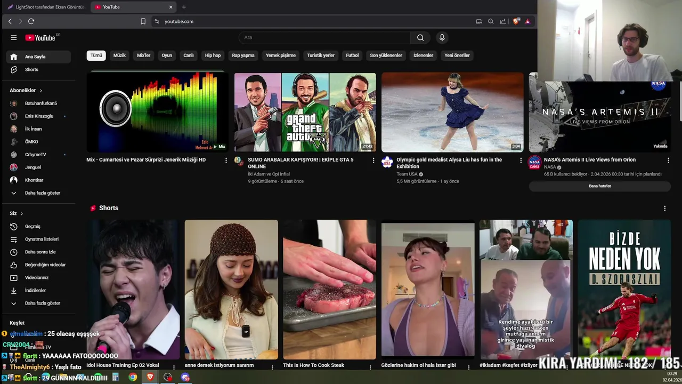Select the Rap yapma filter chip
This screenshot has height=384, width=682.
(x=243, y=55)
